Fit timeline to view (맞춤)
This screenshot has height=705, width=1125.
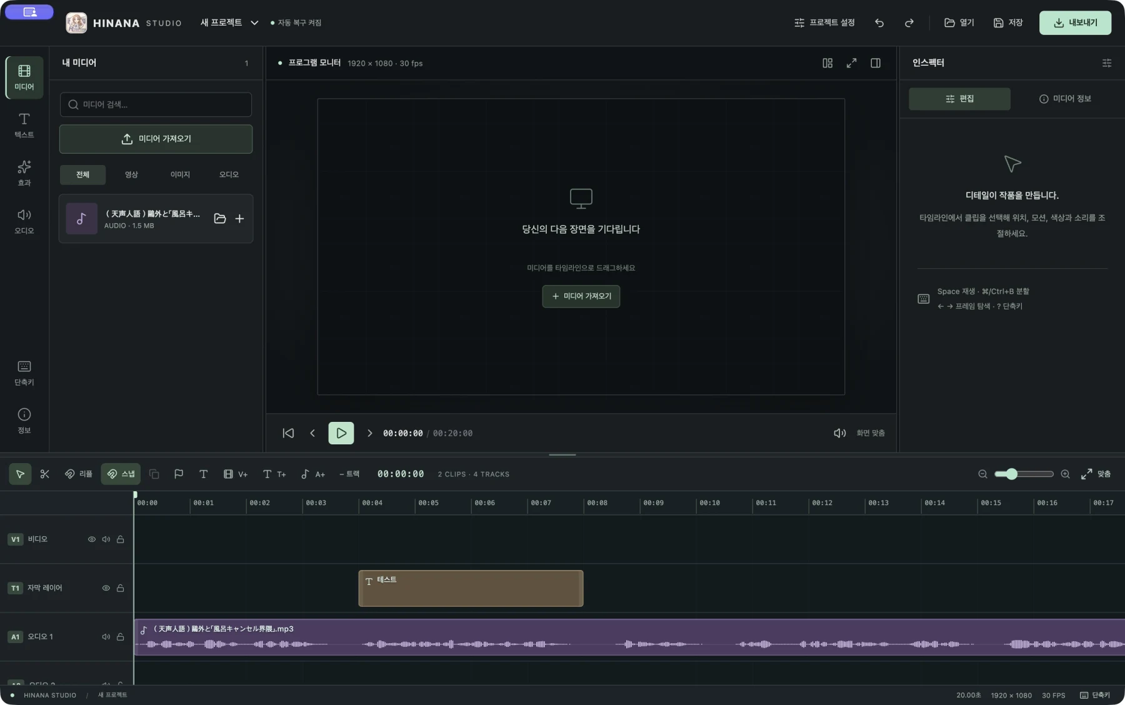click(x=1096, y=474)
